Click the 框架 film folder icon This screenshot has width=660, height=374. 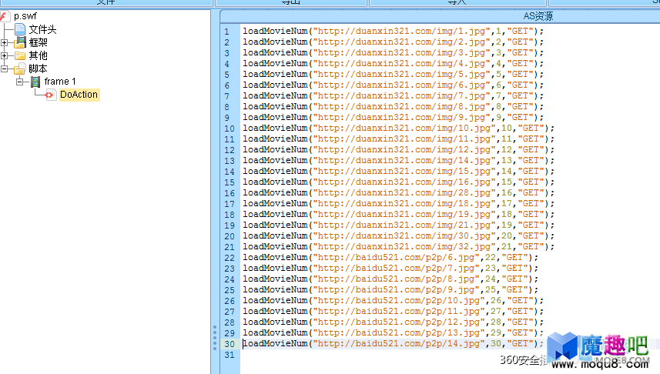tap(20, 42)
